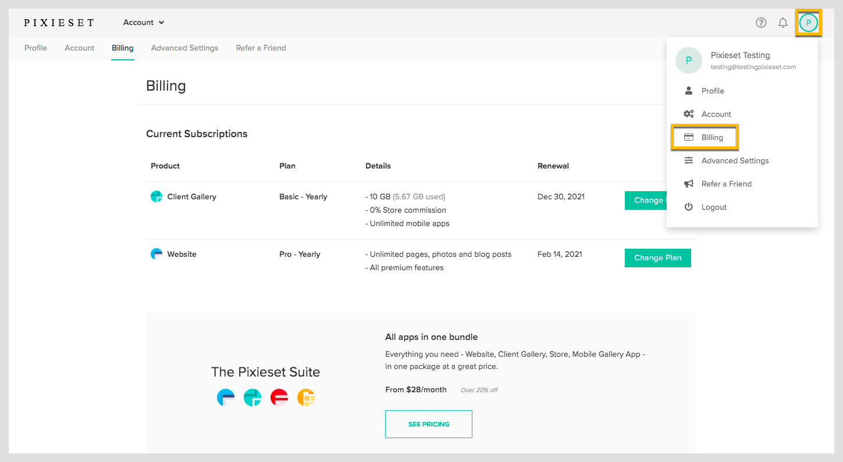Open the help question mark icon

(761, 23)
